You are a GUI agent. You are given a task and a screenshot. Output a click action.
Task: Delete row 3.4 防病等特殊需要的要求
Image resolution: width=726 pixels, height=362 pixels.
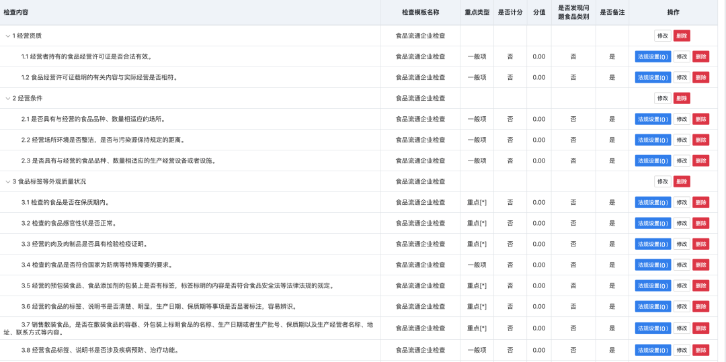click(700, 265)
